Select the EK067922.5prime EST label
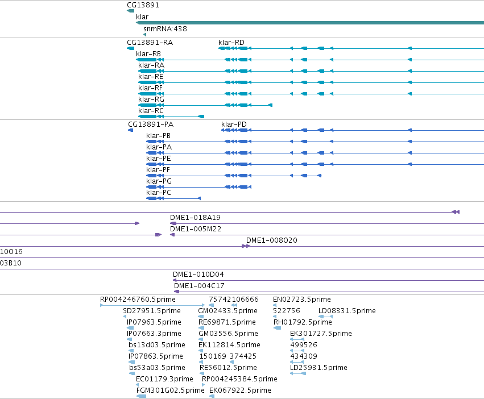This screenshot has width=484, height=399. click(x=240, y=391)
